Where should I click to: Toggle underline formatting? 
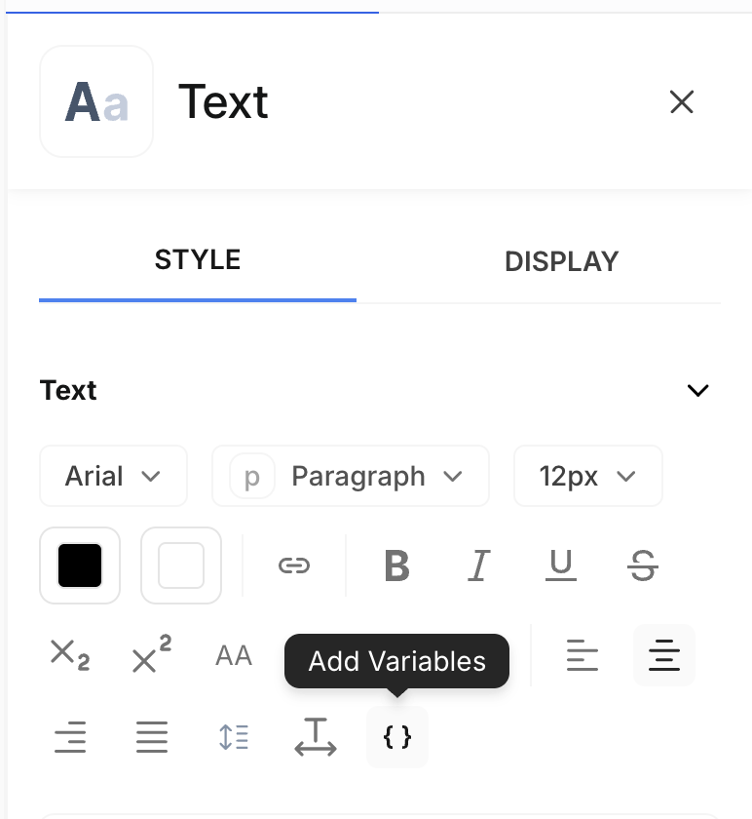[x=560, y=565]
